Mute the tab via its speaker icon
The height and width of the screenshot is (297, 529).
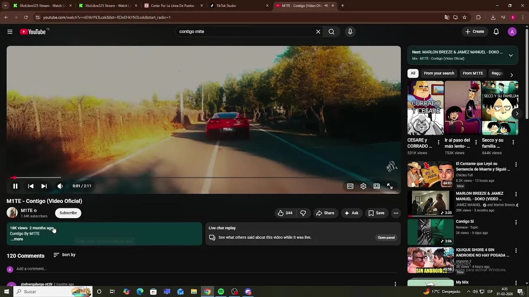click(x=326, y=6)
